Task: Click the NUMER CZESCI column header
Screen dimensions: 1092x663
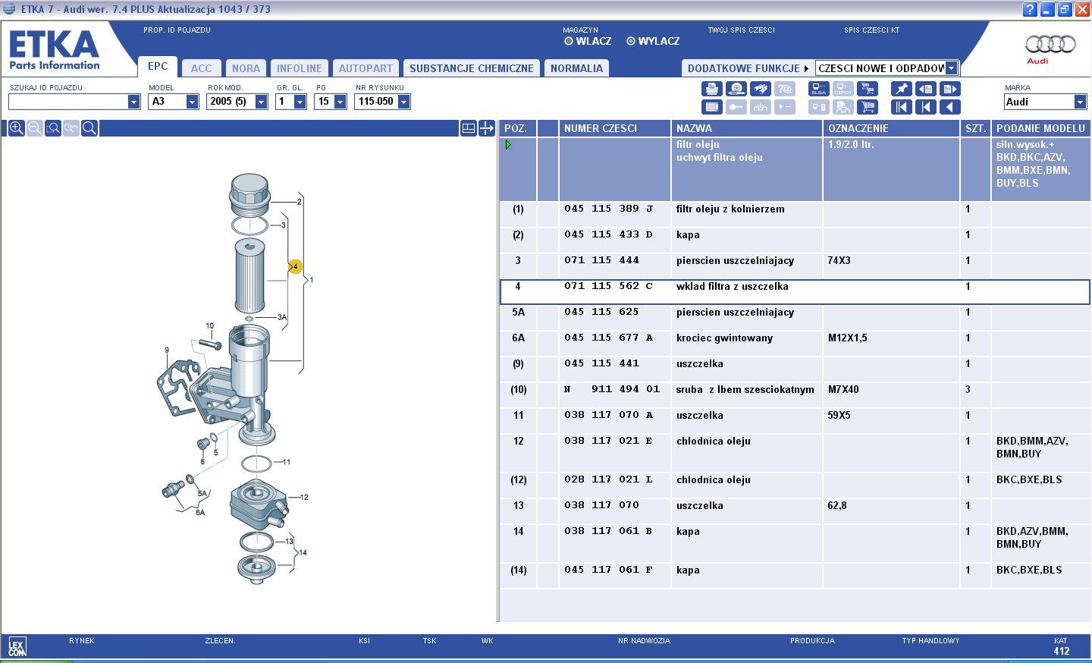Action: 614,128
